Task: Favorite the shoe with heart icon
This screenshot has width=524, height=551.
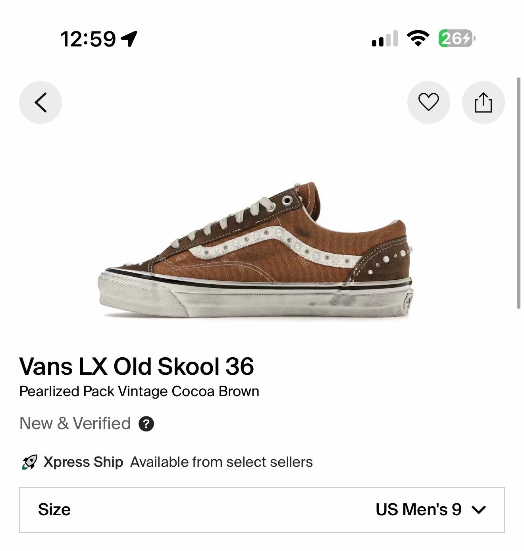Action: coord(429,102)
